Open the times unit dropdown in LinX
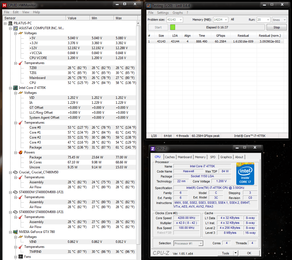This screenshot has width=292, height=260. click(285, 20)
